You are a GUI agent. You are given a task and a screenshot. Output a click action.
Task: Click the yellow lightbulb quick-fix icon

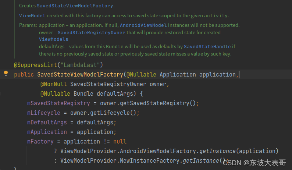coord(6,73)
